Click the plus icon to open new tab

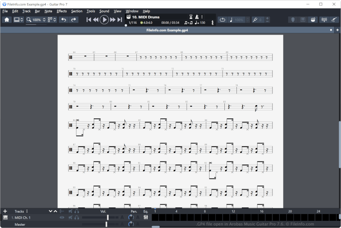tap(337, 30)
